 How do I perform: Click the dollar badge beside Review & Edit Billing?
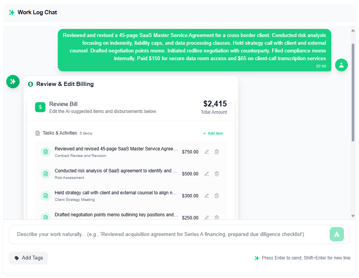[30, 84]
